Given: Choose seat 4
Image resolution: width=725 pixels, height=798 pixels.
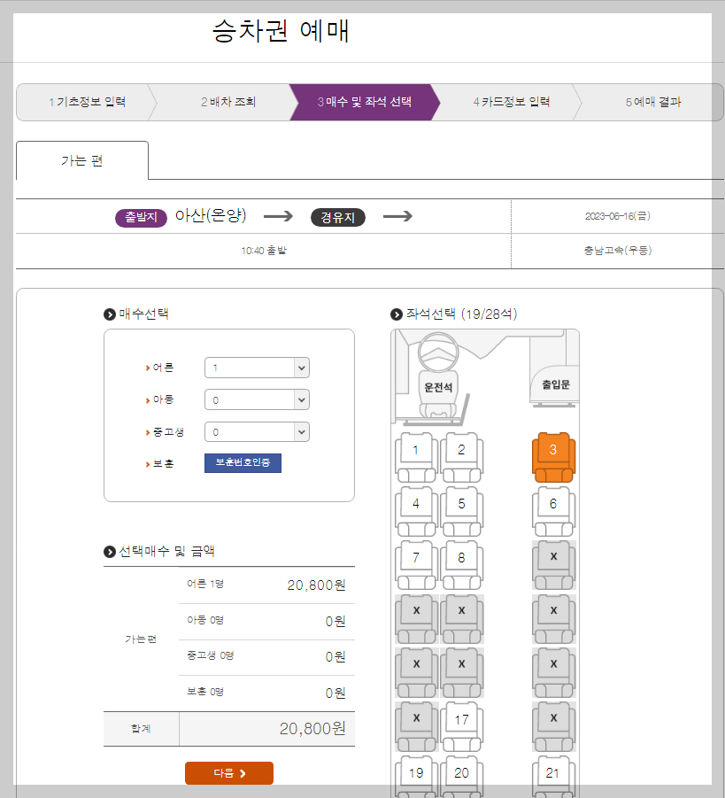Looking at the screenshot, I should (416, 511).
